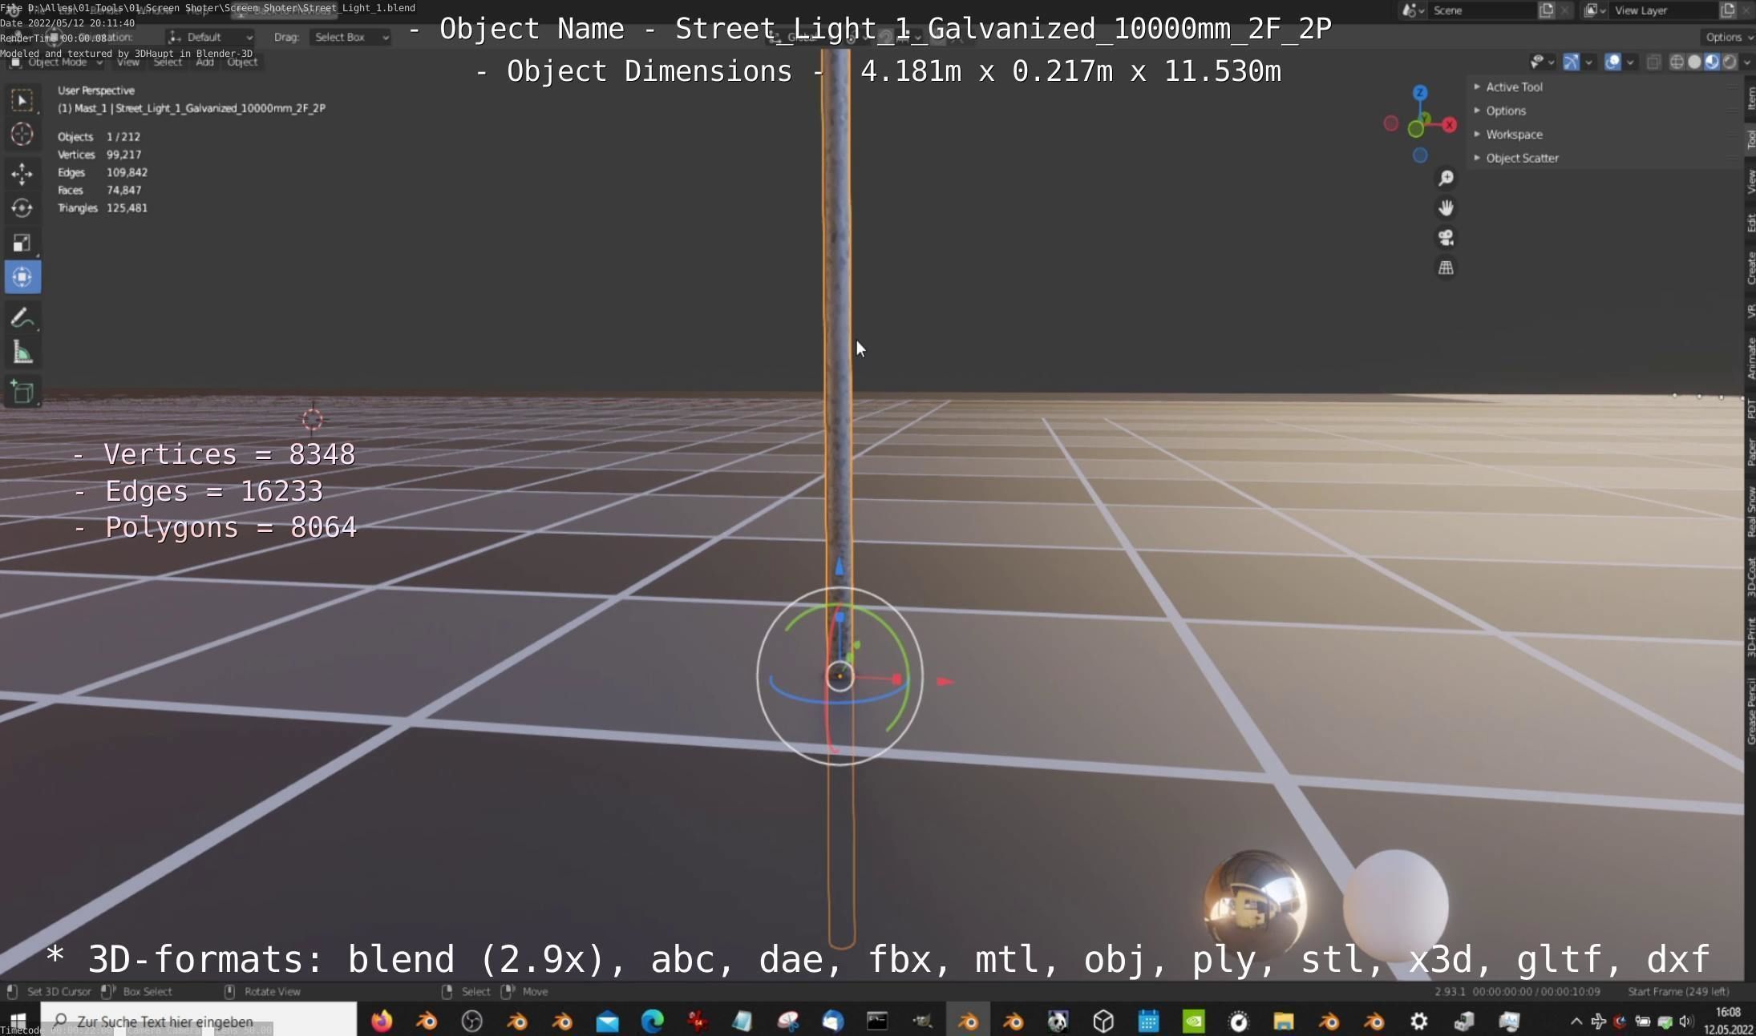Select the Rotate tool
Image resolution: width=1756 pixels, height=1036 pixels.
coord(22,208)
